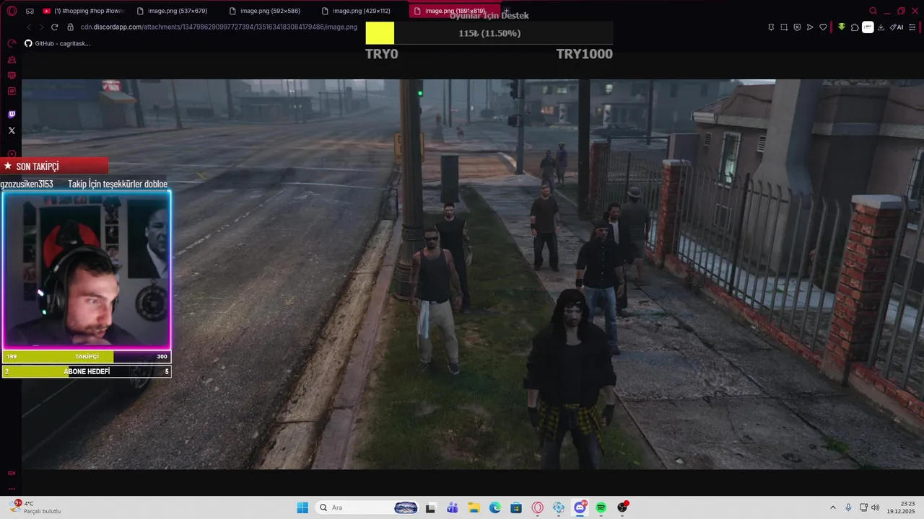
Task: Take a snapshot with the capture icon
Action: 784,27
